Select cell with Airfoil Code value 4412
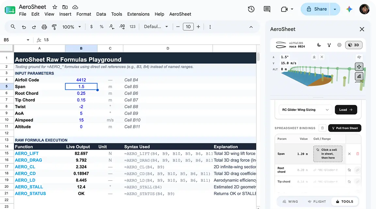The height and width of the screenshot is (209, 376). (x=81, y=80)
